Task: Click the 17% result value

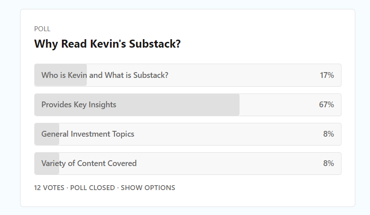Action: 327,75
